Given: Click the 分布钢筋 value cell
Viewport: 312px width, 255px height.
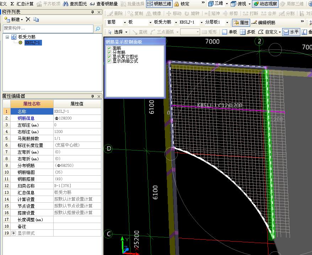Looking at the screenshot, I should [77, 165].
